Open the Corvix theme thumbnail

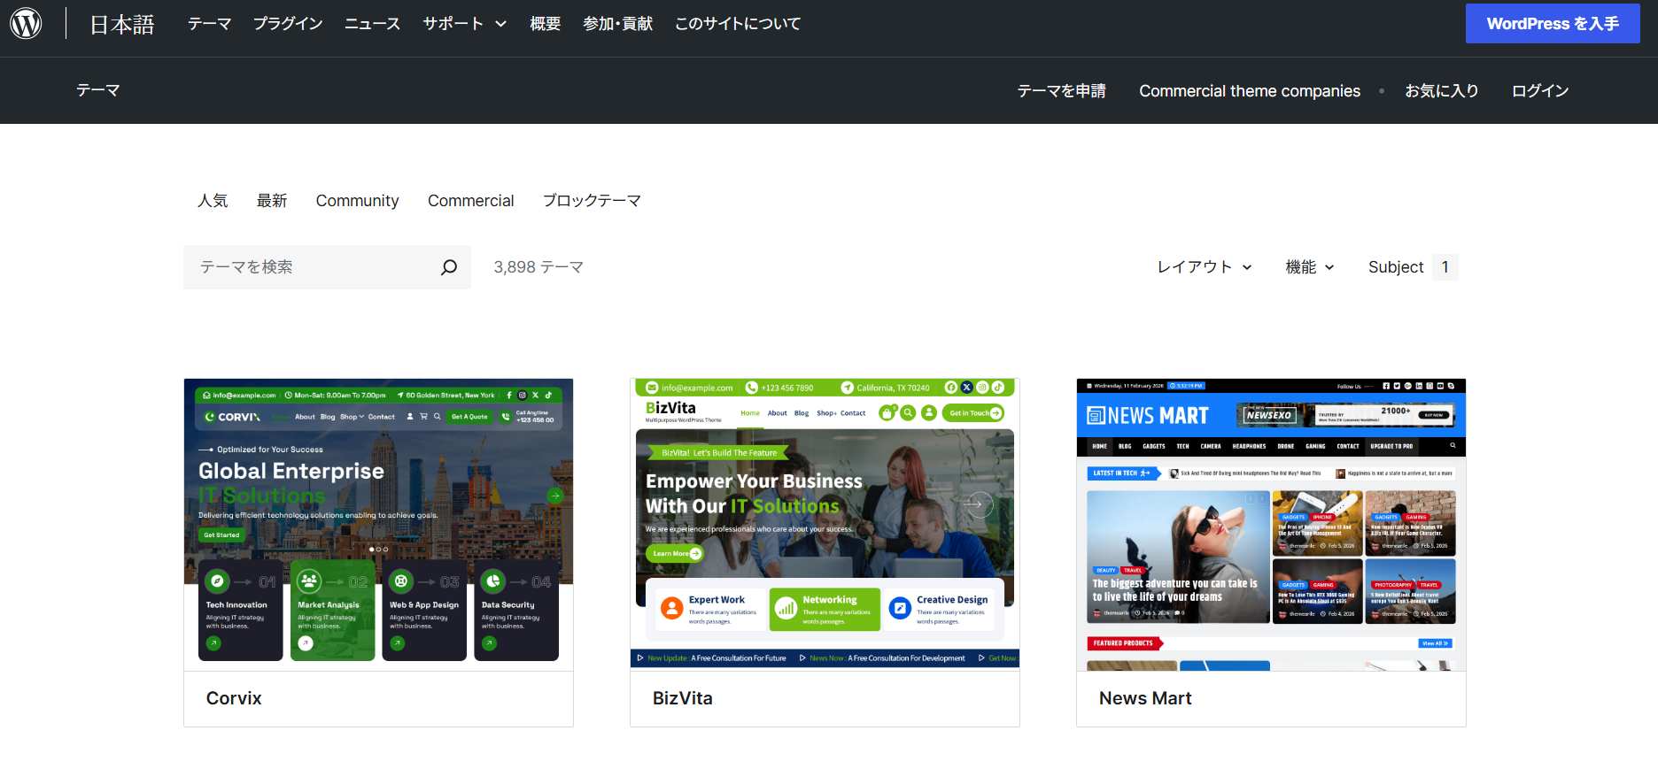click(x=378, y=525)
